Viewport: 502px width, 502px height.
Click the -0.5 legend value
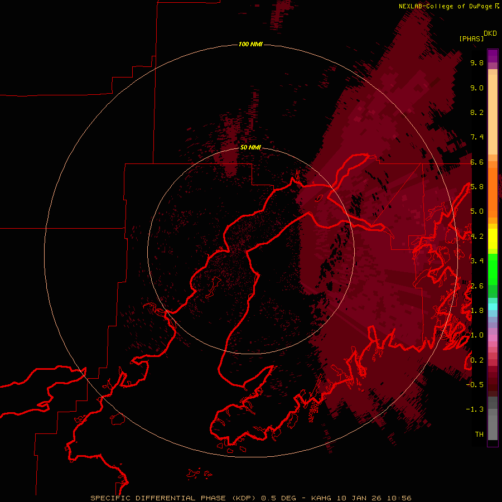(475, 385)
